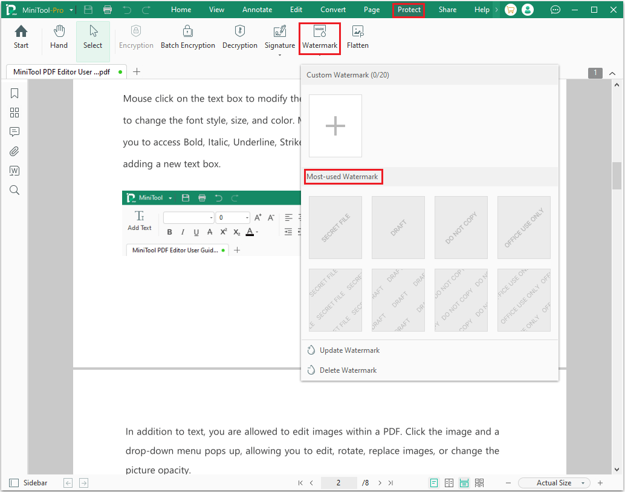The height and width of the screenshot is (492, 625).
Task: Open the Comments panel
Action: coord(15,131)
